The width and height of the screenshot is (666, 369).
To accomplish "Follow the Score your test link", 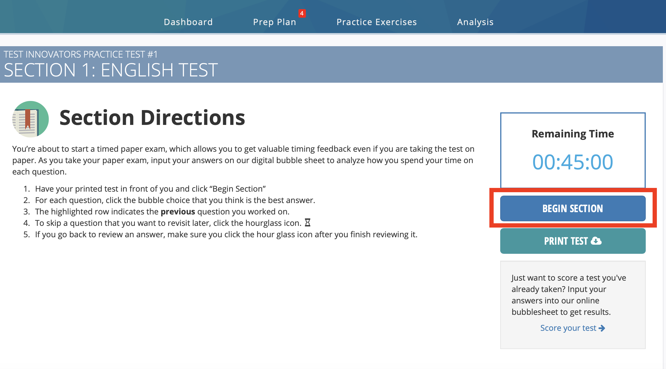I will 568,328.
